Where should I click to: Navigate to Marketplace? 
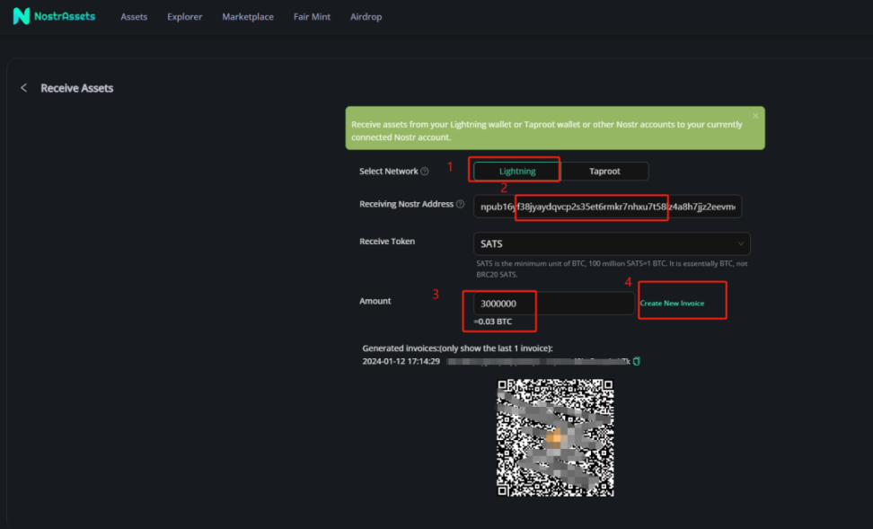248,17
